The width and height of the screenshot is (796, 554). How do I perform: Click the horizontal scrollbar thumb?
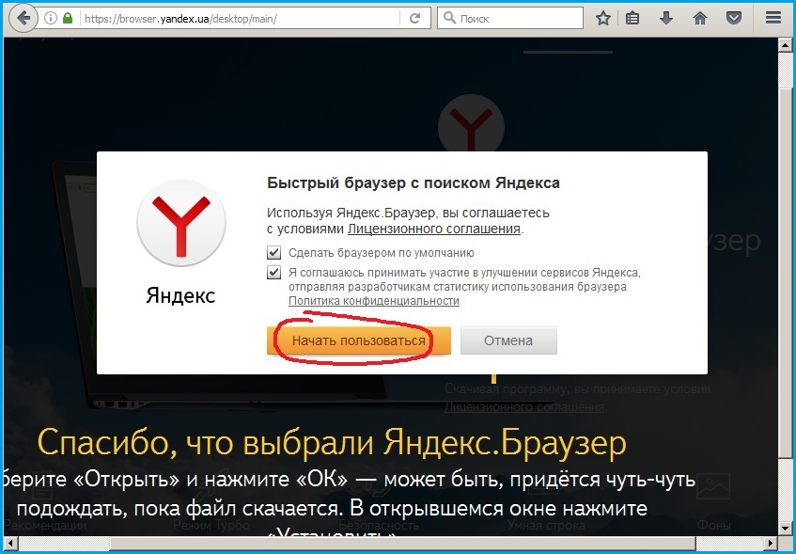click(402, 544)
